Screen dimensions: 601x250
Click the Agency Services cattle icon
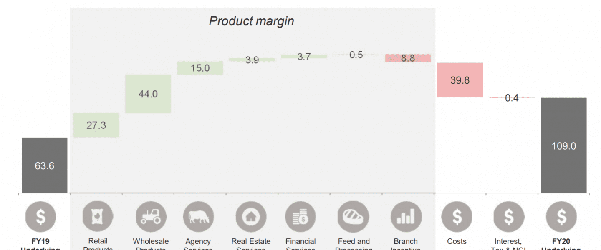point(198,217)
